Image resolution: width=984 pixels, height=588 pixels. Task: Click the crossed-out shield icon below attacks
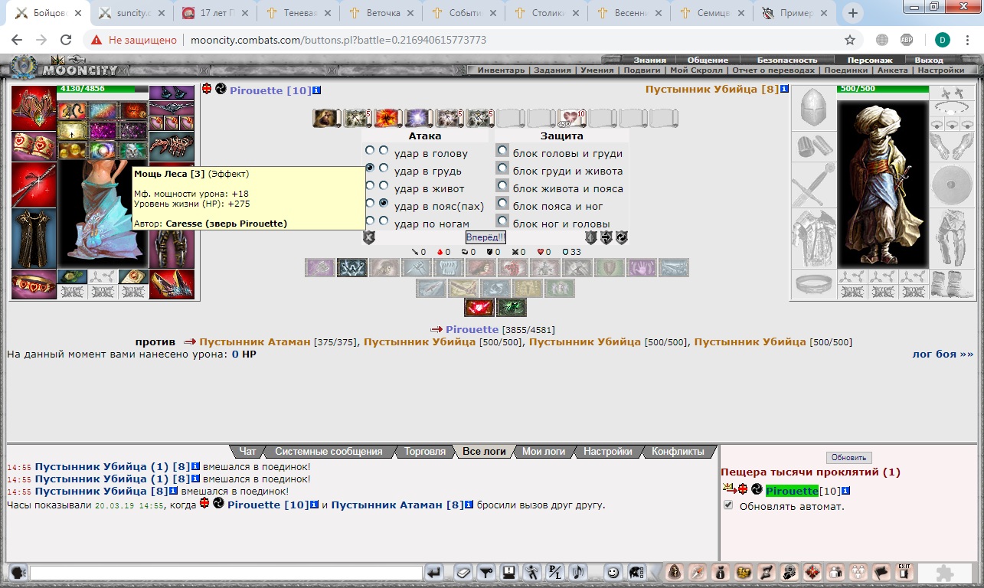point(369,237)
